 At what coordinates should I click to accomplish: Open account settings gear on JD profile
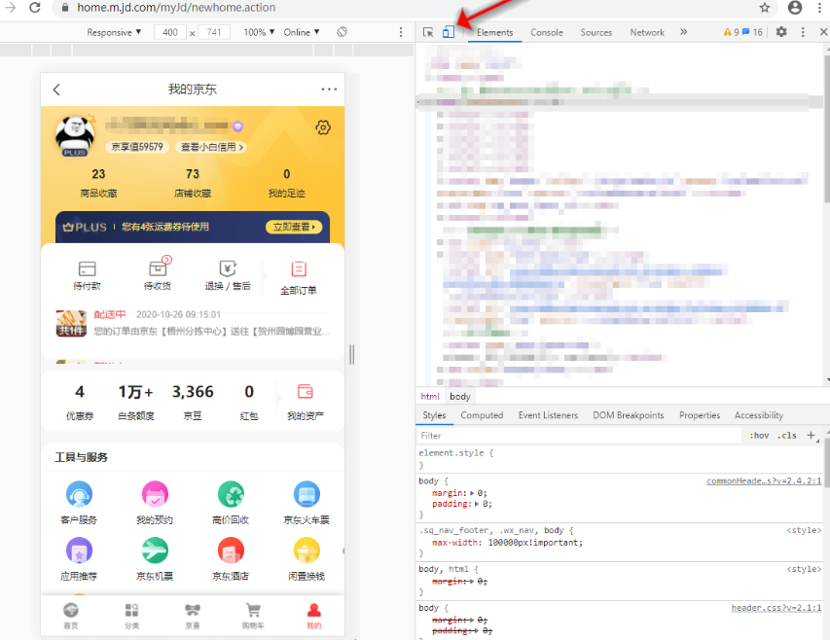[x=323, y=127]
